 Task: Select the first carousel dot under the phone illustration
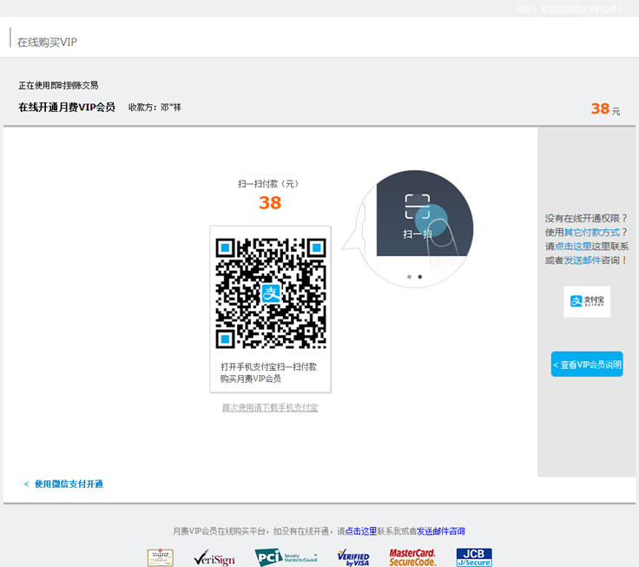click(x=408, y=277)
